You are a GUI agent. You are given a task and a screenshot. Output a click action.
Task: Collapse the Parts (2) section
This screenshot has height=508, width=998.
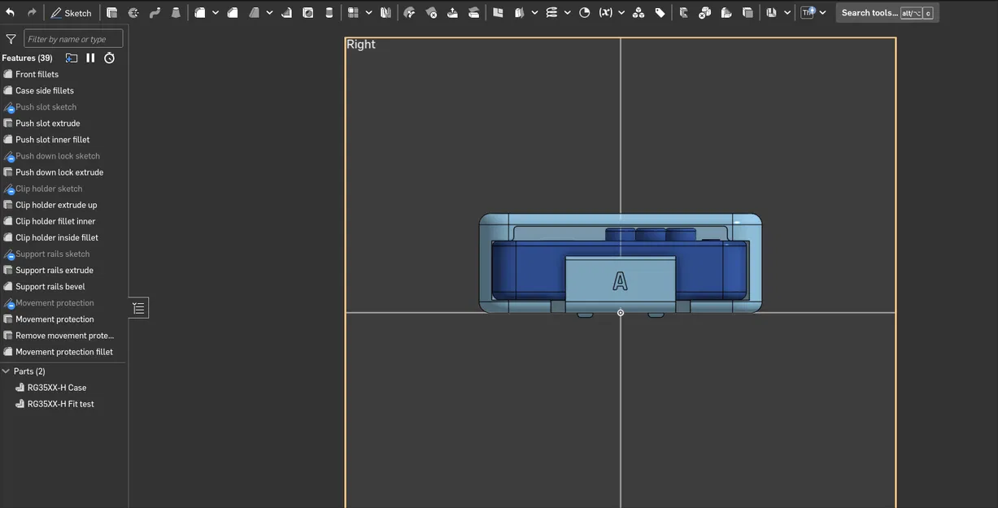7,371
